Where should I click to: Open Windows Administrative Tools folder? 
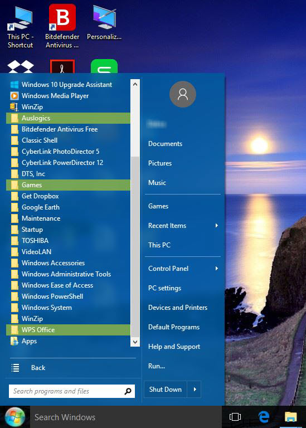point(68,274)
